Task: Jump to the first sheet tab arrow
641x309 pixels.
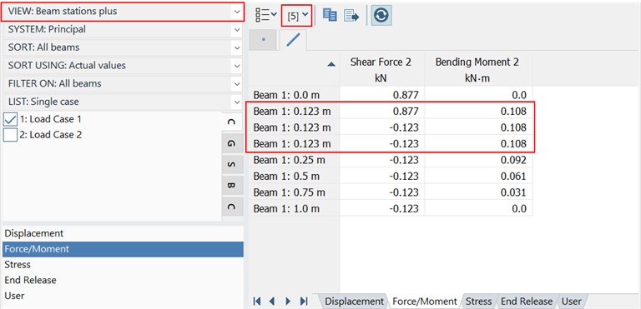Action: 257,302
